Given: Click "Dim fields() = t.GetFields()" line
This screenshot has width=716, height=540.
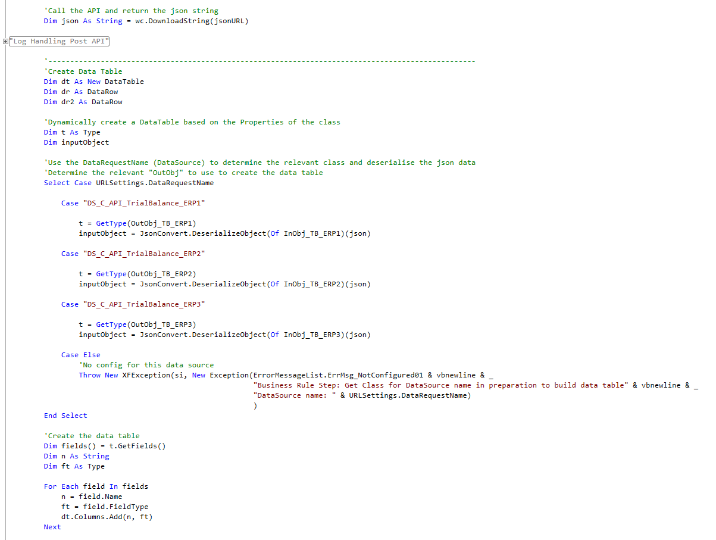Looking at the screenshot, I should 105,446.
